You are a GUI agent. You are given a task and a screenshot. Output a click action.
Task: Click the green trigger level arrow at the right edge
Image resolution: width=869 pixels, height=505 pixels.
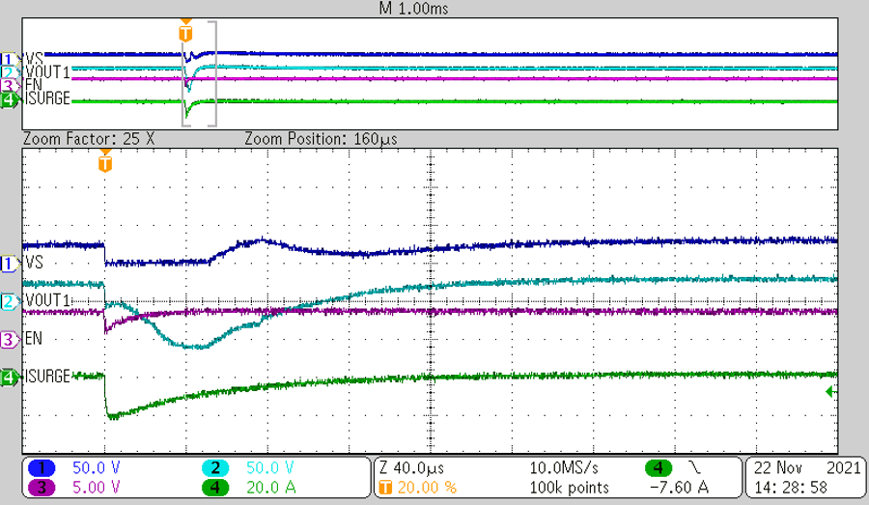(829, 392)
